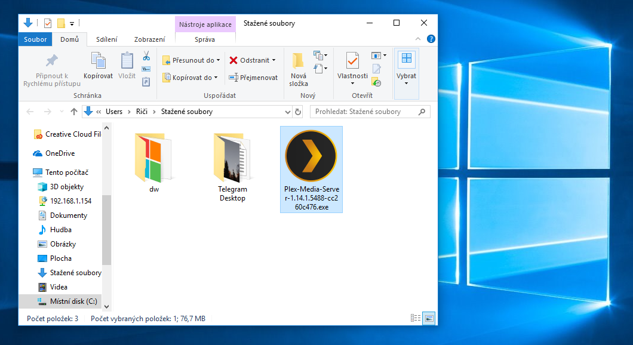Click the scissors Cut icon

[146, 56]
